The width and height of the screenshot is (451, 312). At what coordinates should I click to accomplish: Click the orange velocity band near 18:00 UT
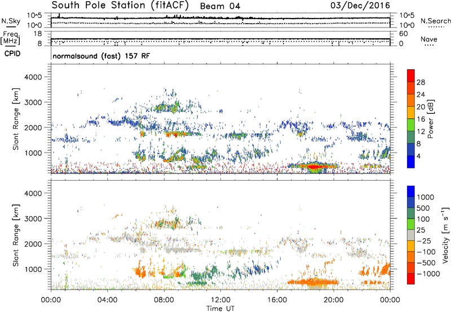point(312,282)
